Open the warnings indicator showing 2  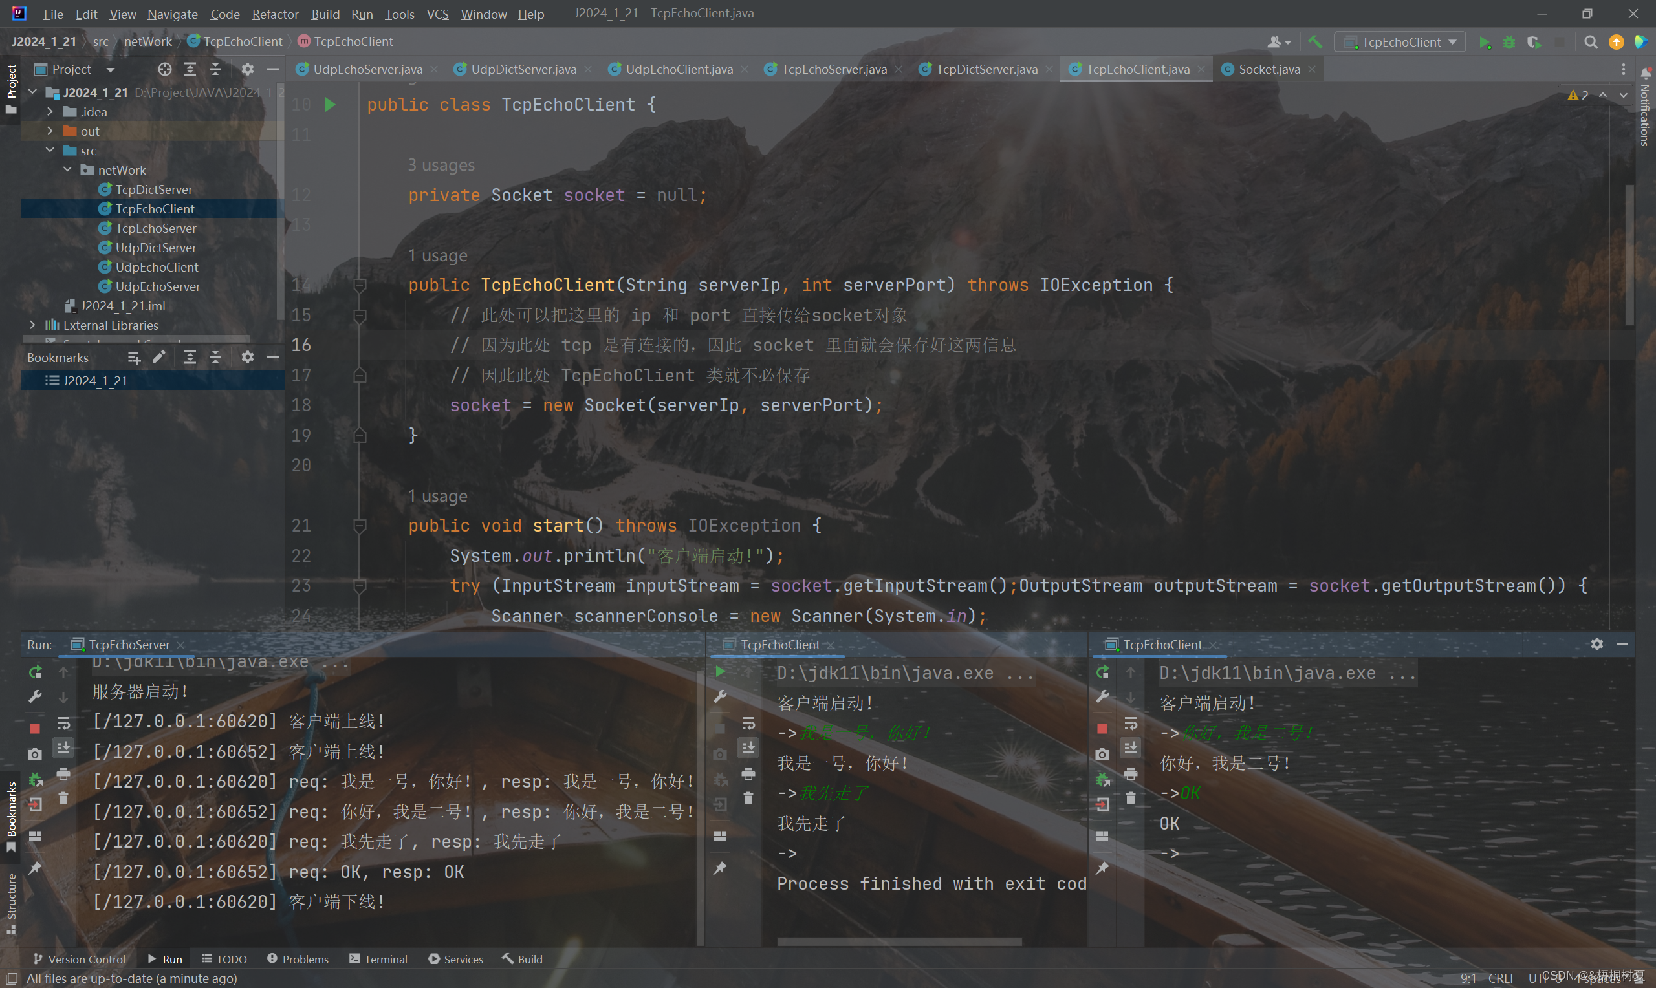pyautogui.click(x=1578, y=96)
